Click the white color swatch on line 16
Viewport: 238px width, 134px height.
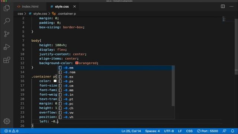[x=55, y=81]
